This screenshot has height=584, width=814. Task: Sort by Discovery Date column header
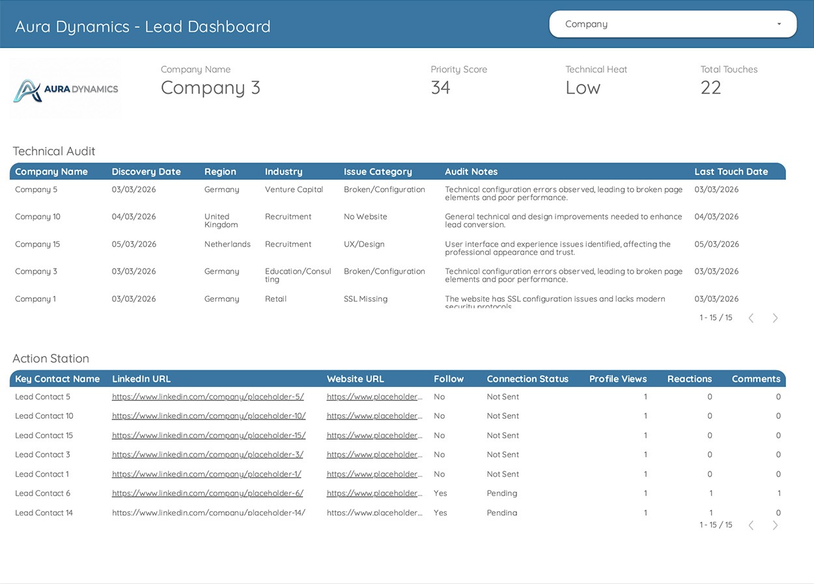(146, 172)
